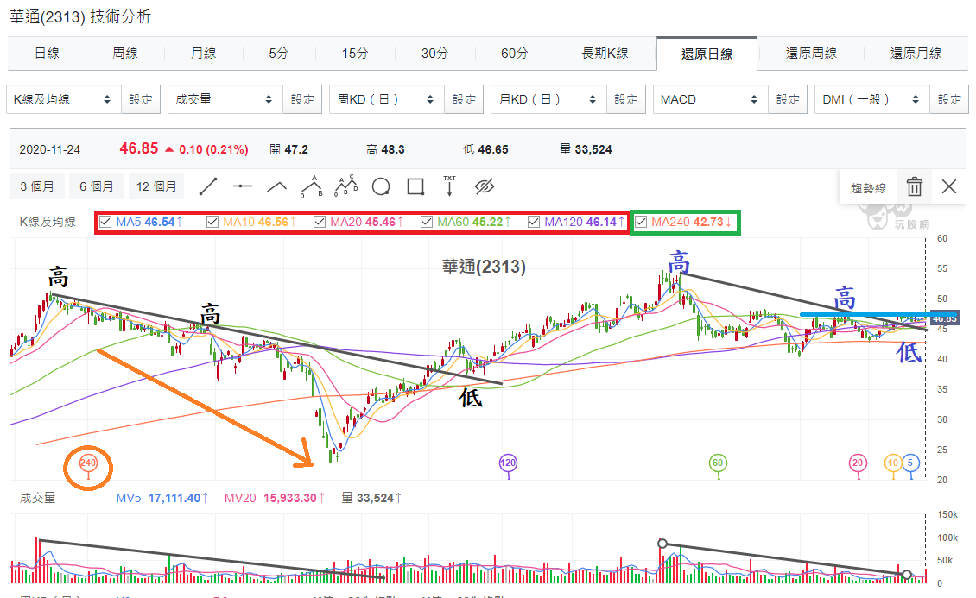Switch to the 60分 chart tab
This screenshot has width=976, height=598.
tap(514, 54)
